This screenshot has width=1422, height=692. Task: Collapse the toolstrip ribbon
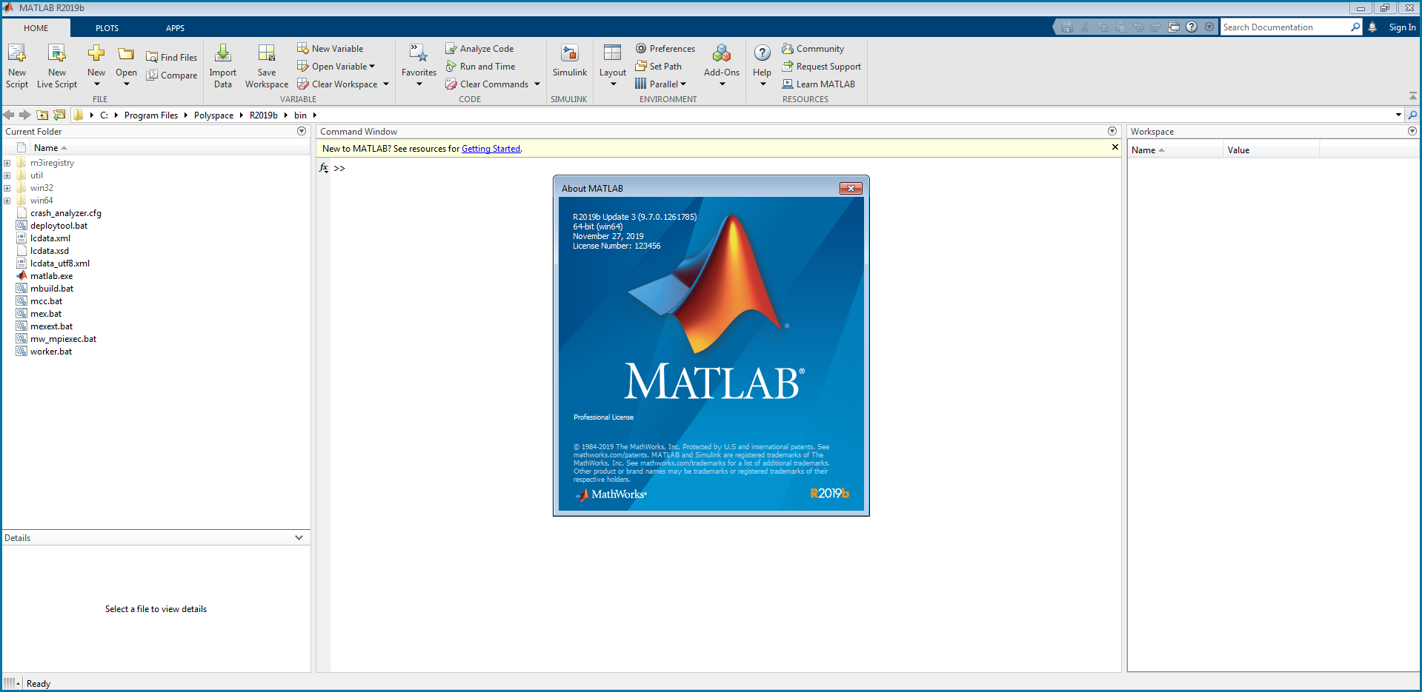coord(1412,96)
